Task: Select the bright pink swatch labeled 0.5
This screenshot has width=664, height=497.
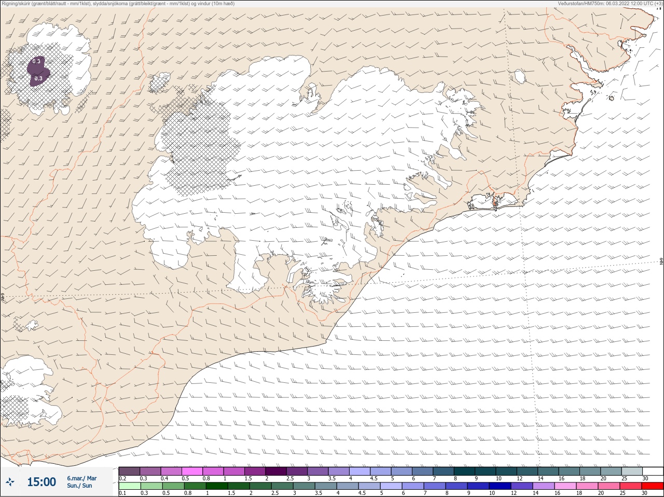Action: click(192, 471)
